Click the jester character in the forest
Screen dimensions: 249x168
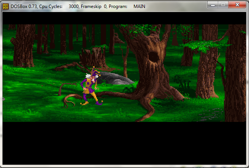click(x=91, y=86)
